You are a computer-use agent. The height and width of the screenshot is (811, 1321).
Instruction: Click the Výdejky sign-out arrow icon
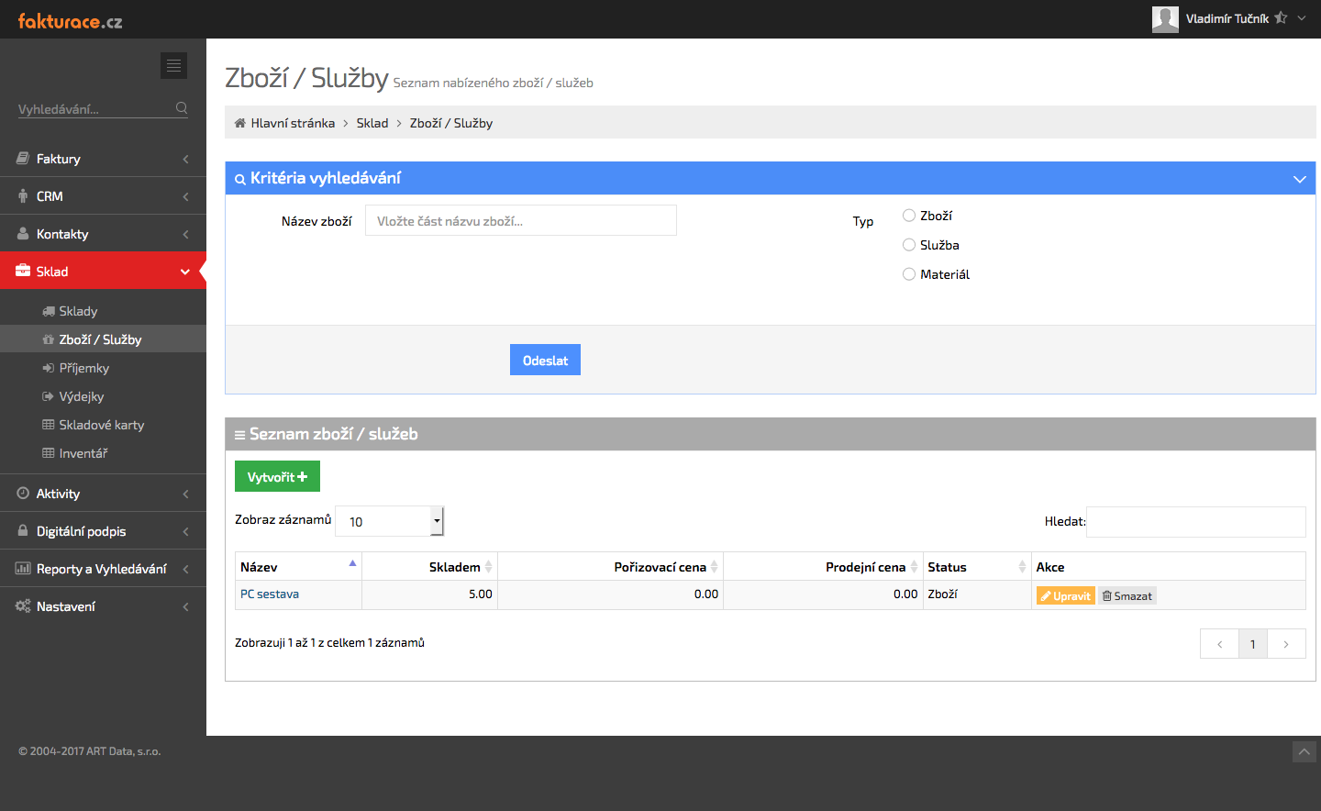(x=49, y=396)
